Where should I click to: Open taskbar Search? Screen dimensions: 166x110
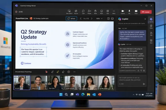point(66,95)
